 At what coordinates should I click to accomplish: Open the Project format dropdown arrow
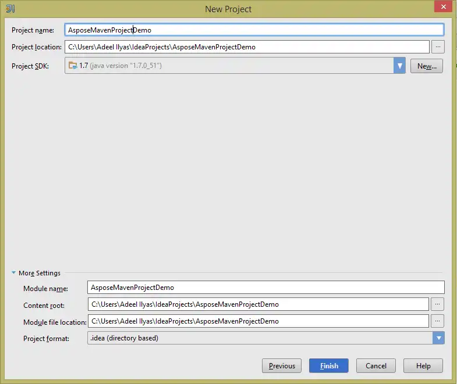coord(438,338)
